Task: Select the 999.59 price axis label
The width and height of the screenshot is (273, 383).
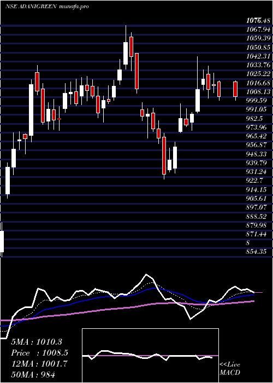Action: click(256, 100)
